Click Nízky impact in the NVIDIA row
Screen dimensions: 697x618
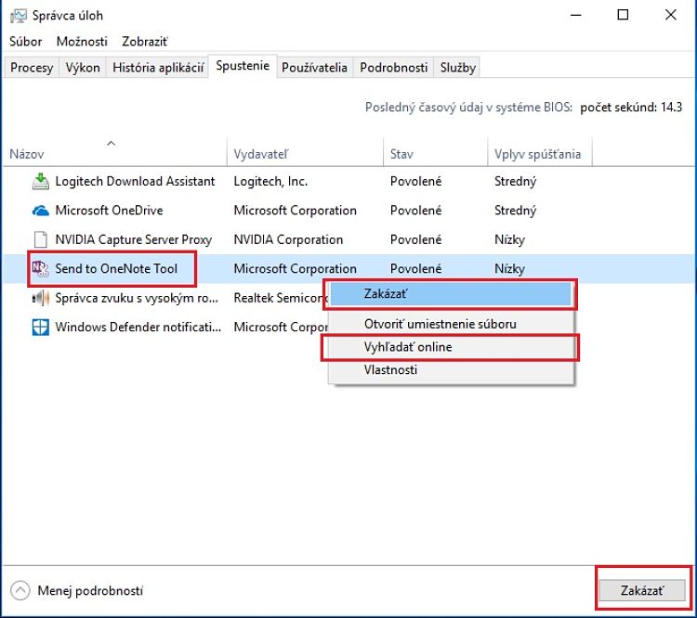(509, 239)
